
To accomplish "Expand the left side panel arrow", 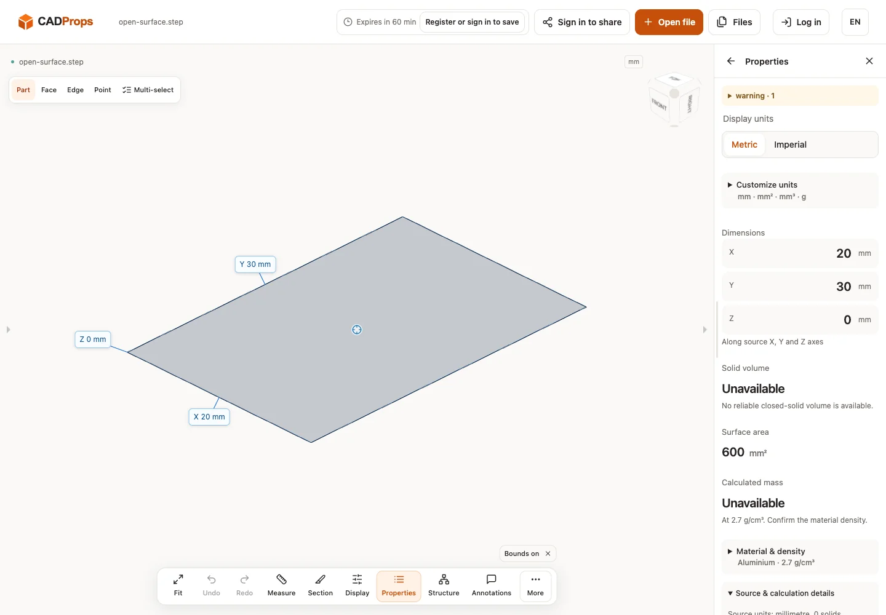I will pos(8,330).
